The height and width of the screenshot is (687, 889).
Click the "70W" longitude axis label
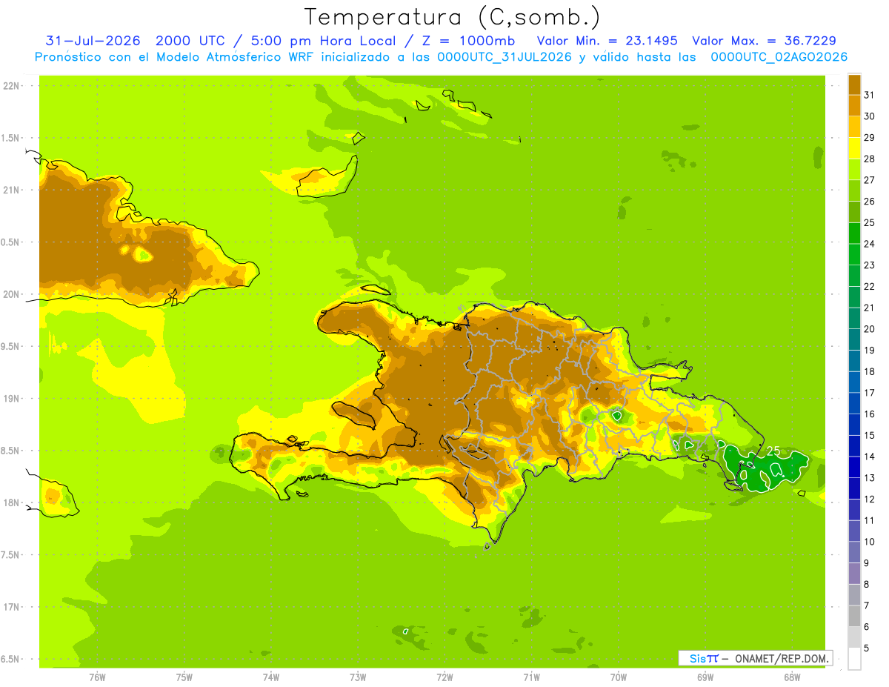click(619, 677)
